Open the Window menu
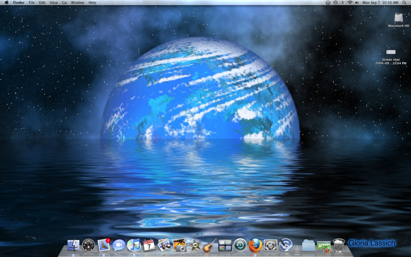This screenshot has height=257, width=411. tap(78, 3)
